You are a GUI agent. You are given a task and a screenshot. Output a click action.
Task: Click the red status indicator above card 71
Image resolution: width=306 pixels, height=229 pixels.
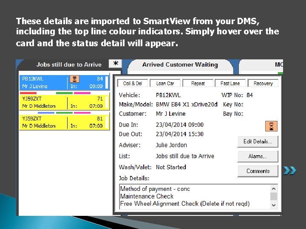(x=28, y=93)
